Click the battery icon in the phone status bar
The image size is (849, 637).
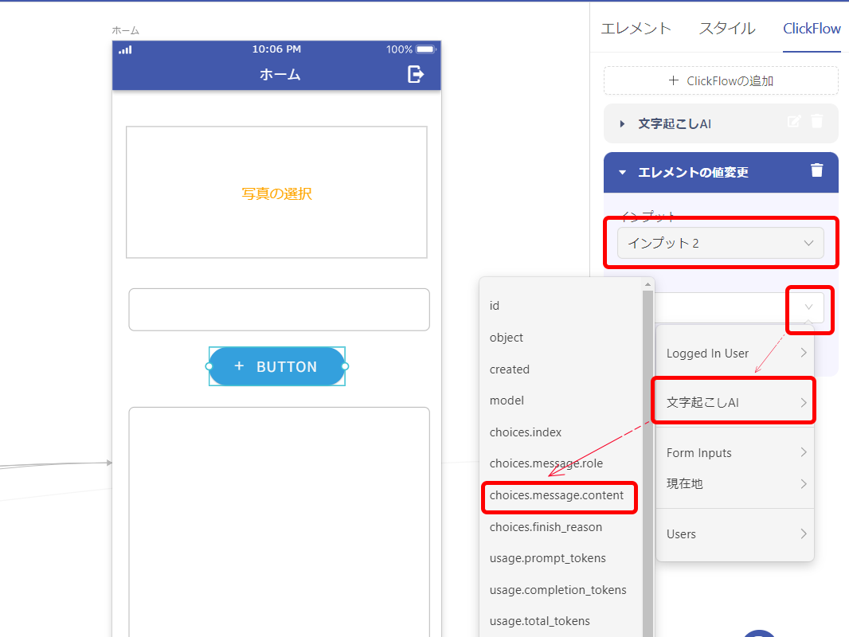426,49
